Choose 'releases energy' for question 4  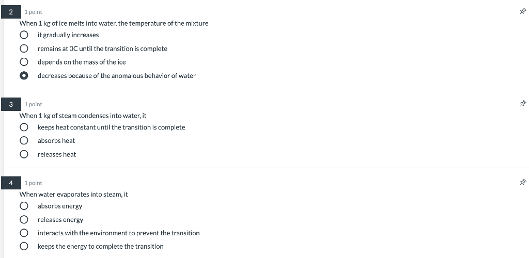pos(24,220)
